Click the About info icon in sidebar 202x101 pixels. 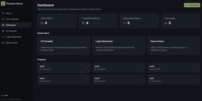point(3,13)
